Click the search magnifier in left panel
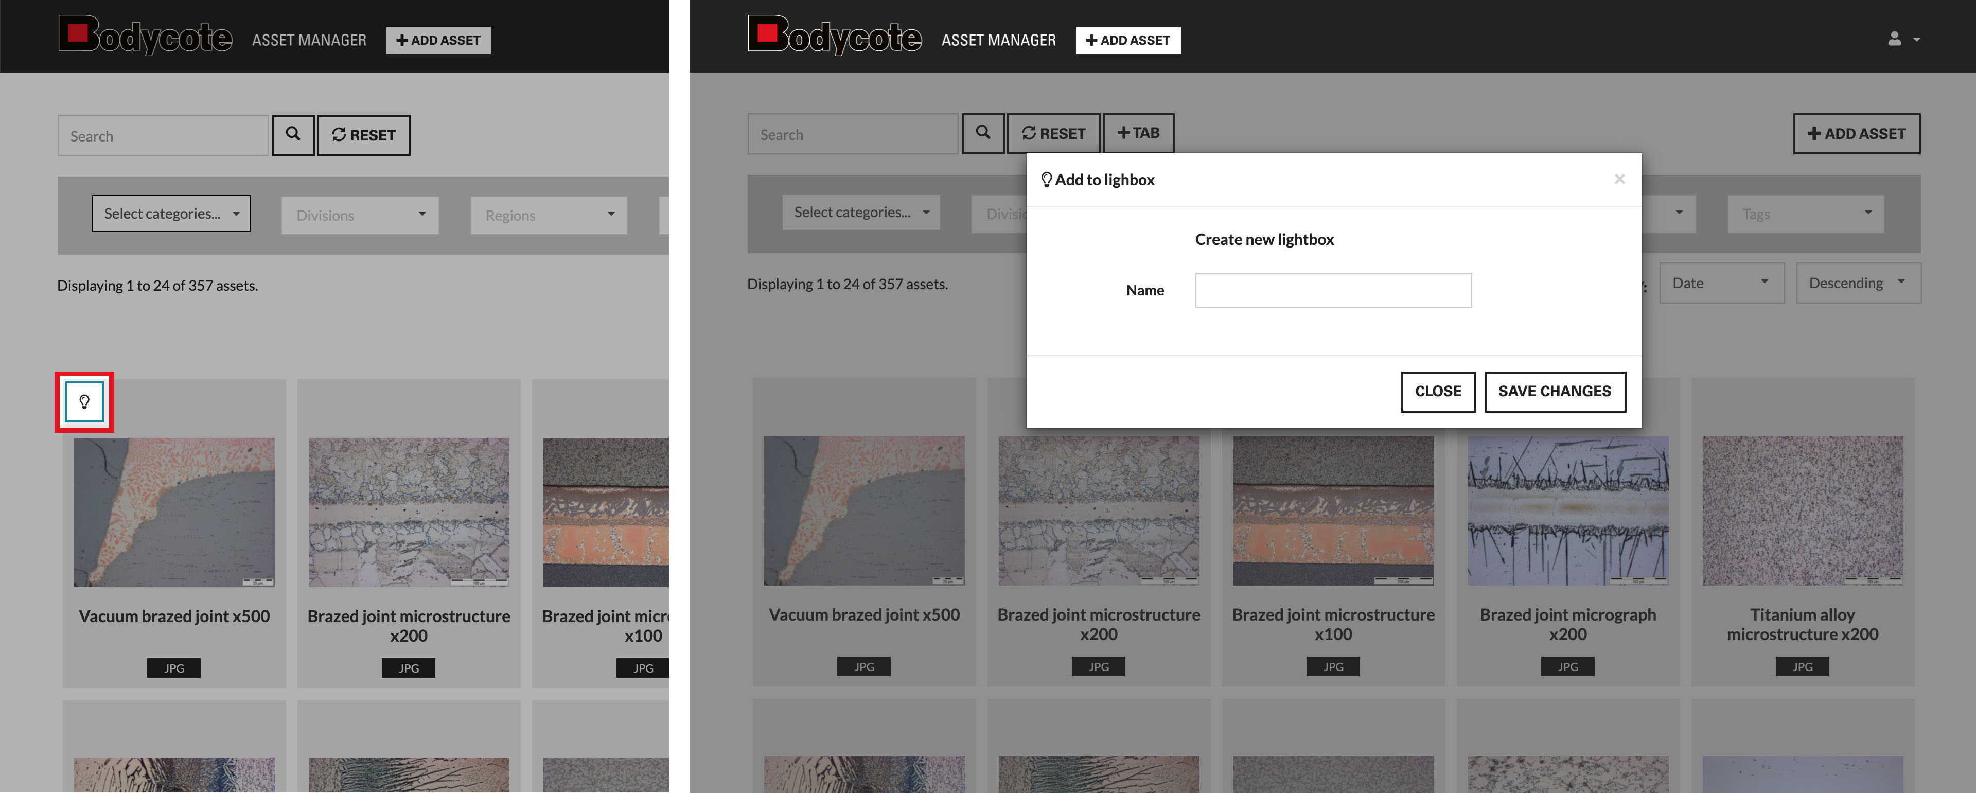The image size is (1976, 793). [x=293, y=135]
